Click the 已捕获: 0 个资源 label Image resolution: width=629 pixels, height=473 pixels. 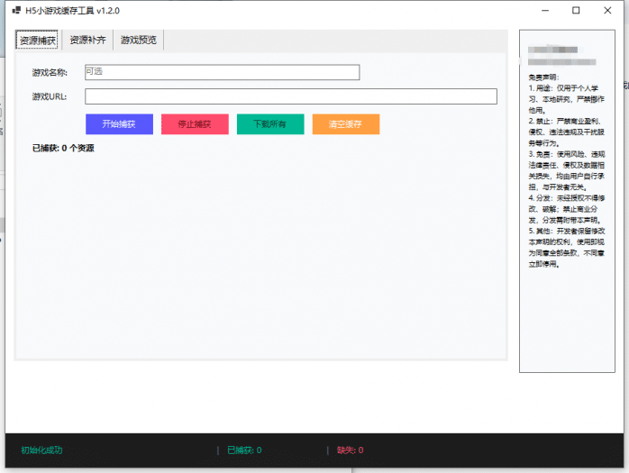[63, 148]
